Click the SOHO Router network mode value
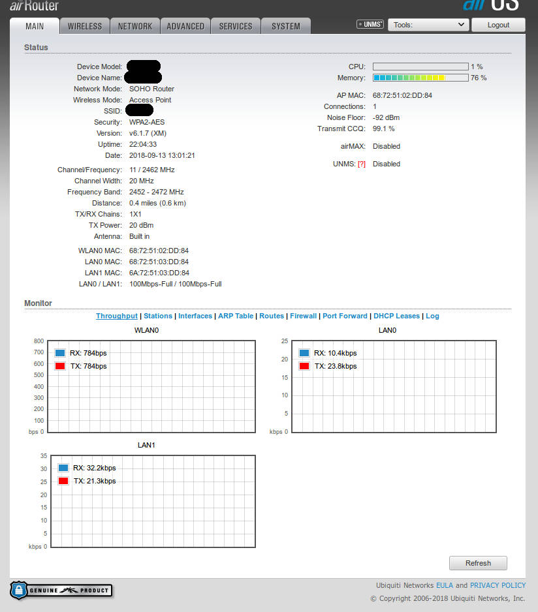The height and width of the screenshot is (612, 538). click(151, 89)
